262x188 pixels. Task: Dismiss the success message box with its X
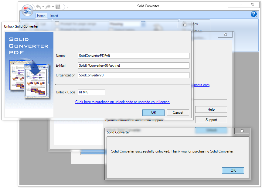point(242,131)
